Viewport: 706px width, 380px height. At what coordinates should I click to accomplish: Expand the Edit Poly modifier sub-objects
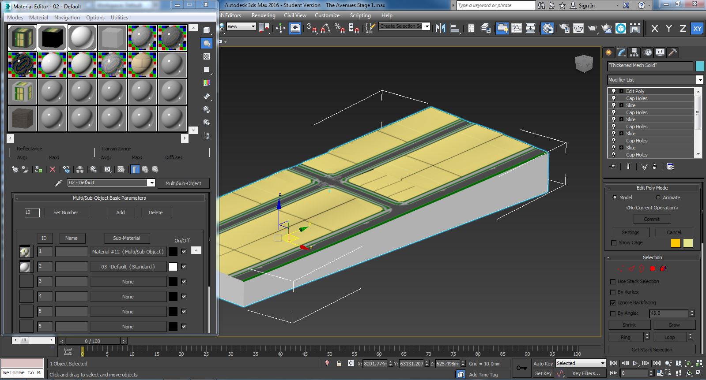621,91
